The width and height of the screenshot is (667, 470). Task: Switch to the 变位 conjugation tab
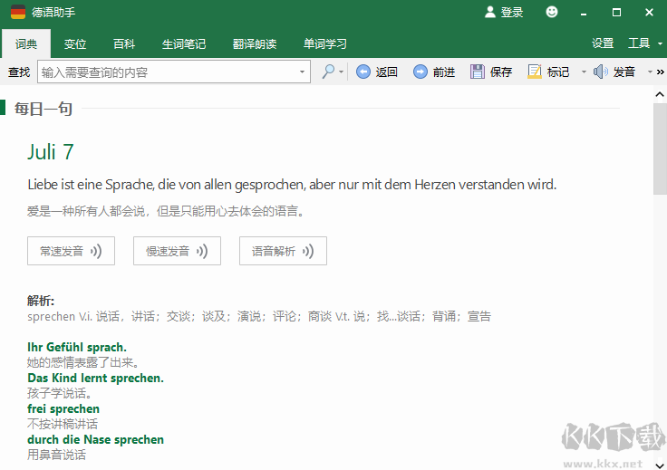click(75, 43)
